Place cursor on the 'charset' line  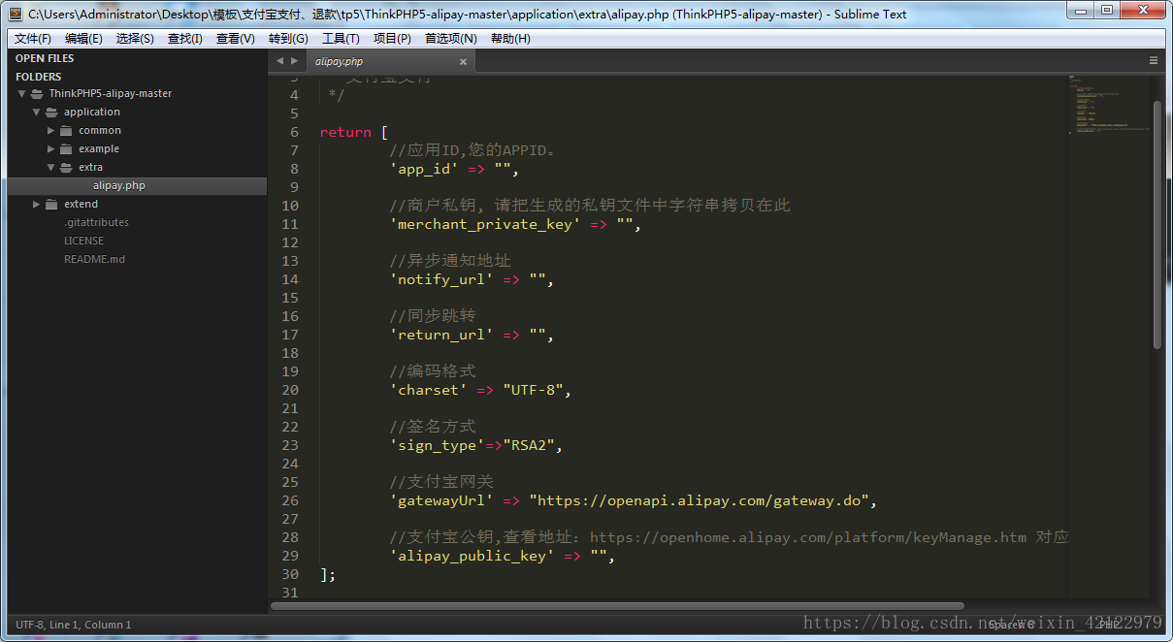(x=481, y=390)
